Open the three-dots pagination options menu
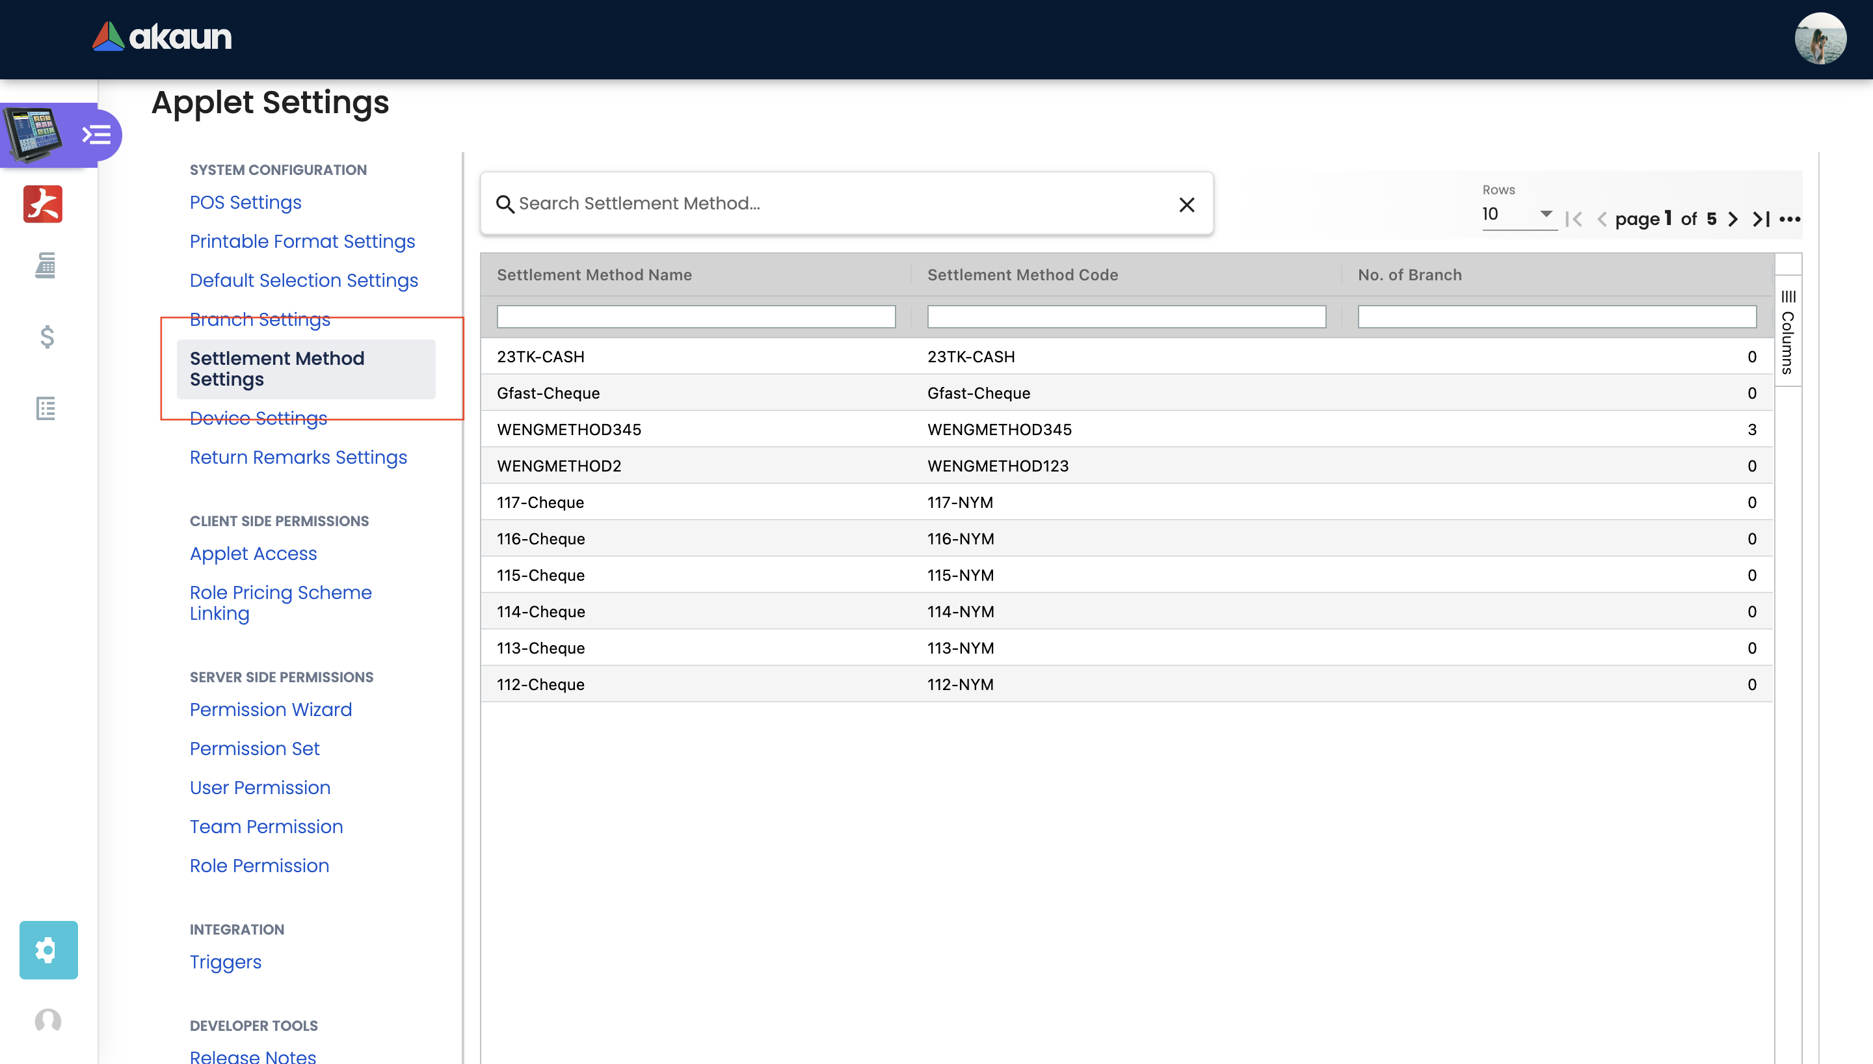The image size is (1873, 1064). pyautogui.click(x=1790, y=219)
